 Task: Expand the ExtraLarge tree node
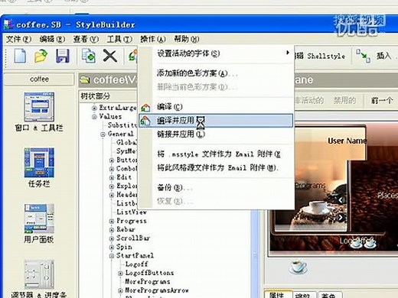click(x=94, y=108)
